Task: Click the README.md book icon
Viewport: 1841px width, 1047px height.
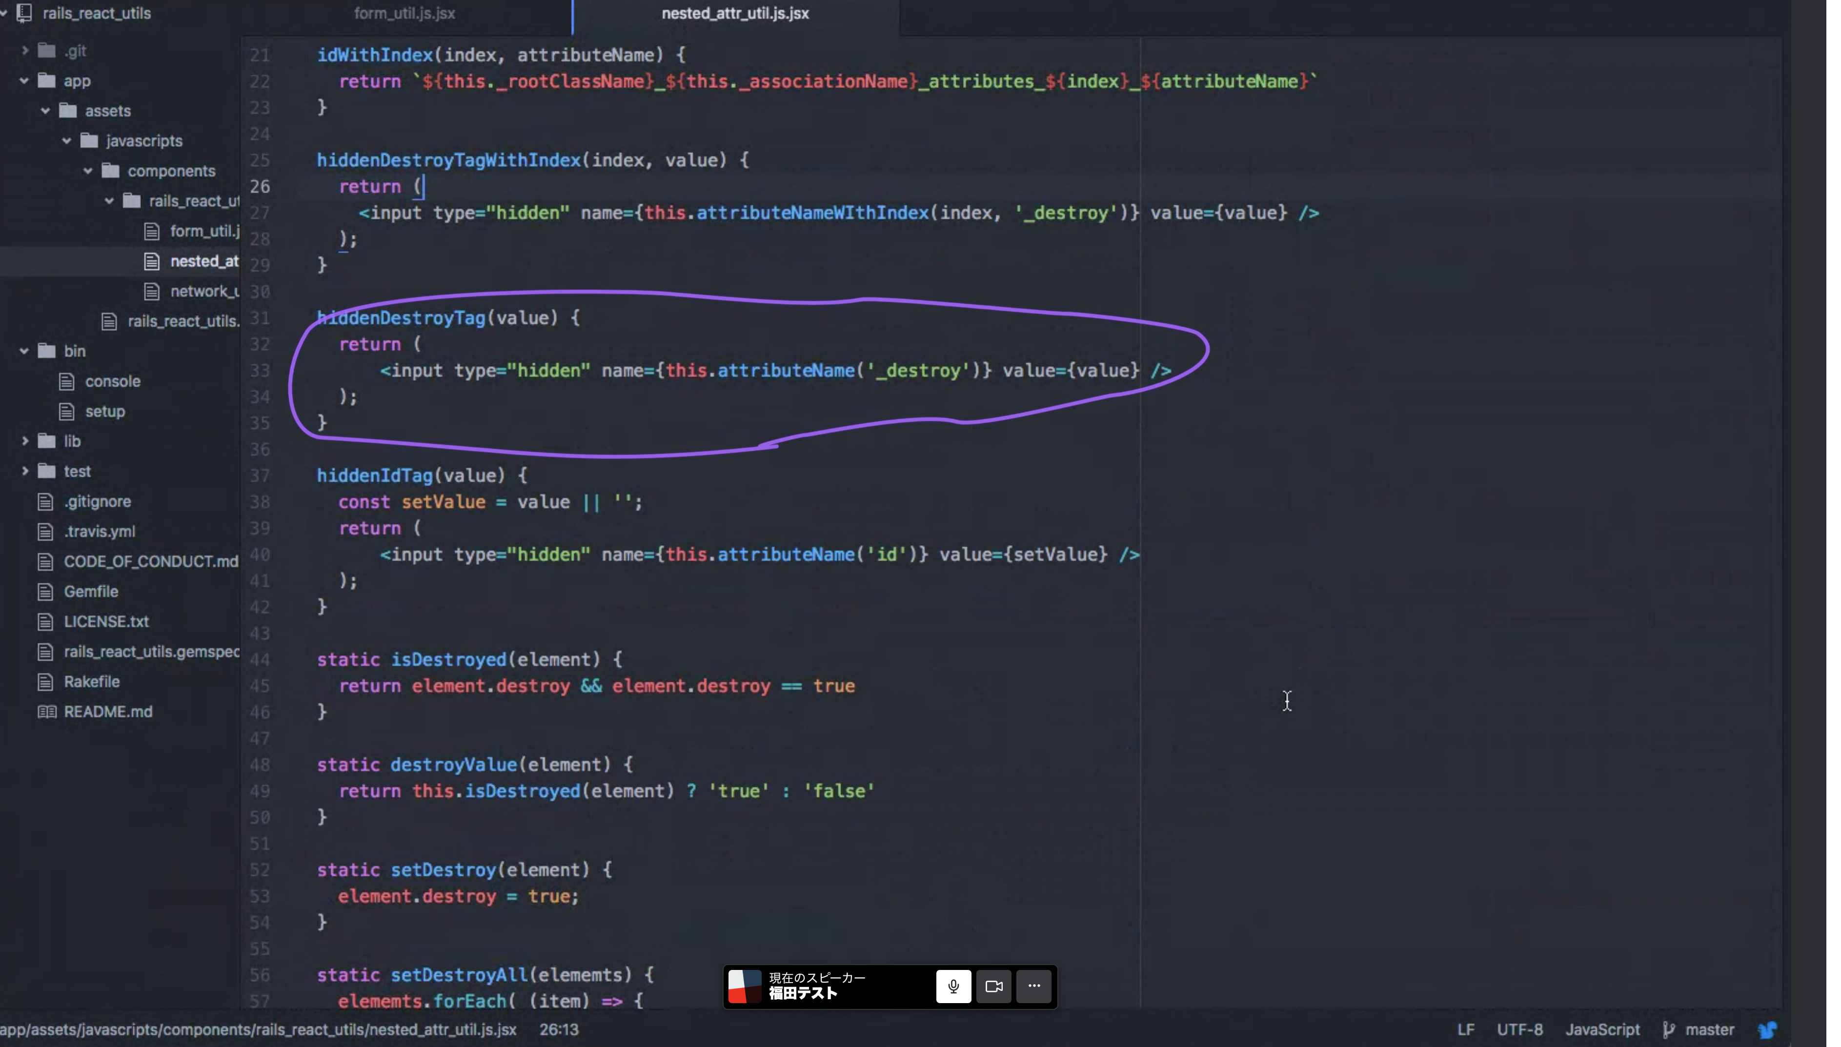Action: click(x=47, y=712)
